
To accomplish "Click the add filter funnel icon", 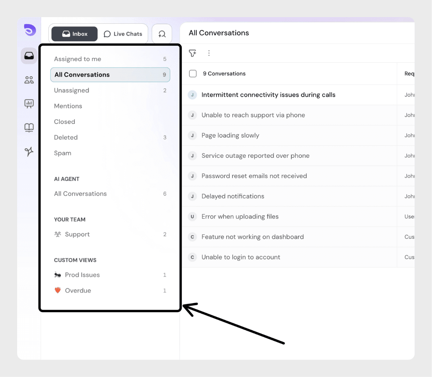I will point(192,53).
